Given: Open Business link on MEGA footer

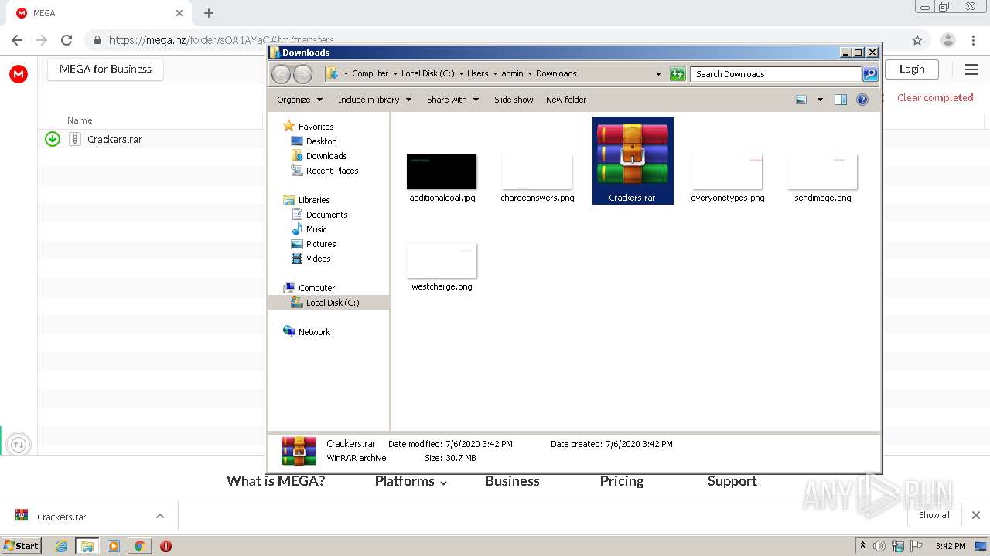Looking at the screenshot, I should click(512, 481).
